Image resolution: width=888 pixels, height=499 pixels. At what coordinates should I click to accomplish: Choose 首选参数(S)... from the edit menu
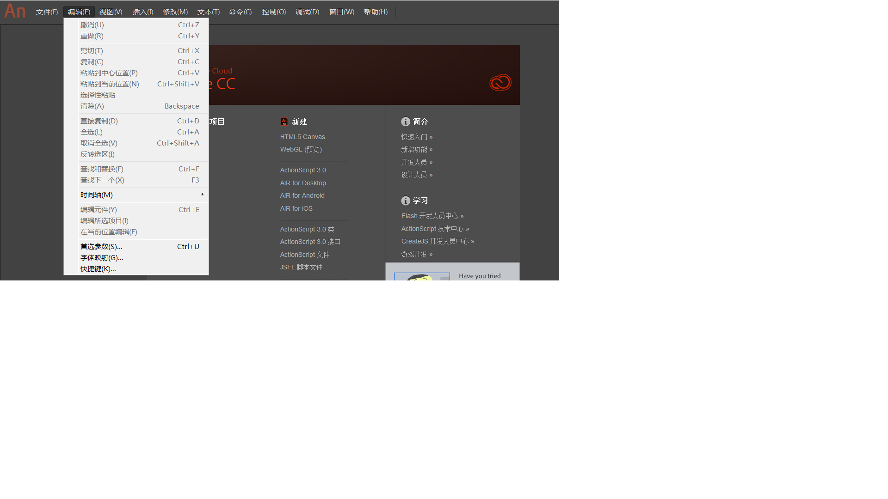click(136, 247)
